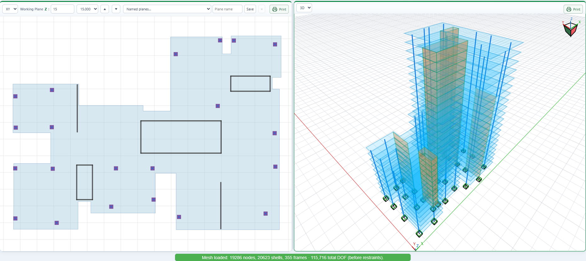The image size is (586, 261).
Task: Expand the Named planes dropdown
Action: click(167, 9)
